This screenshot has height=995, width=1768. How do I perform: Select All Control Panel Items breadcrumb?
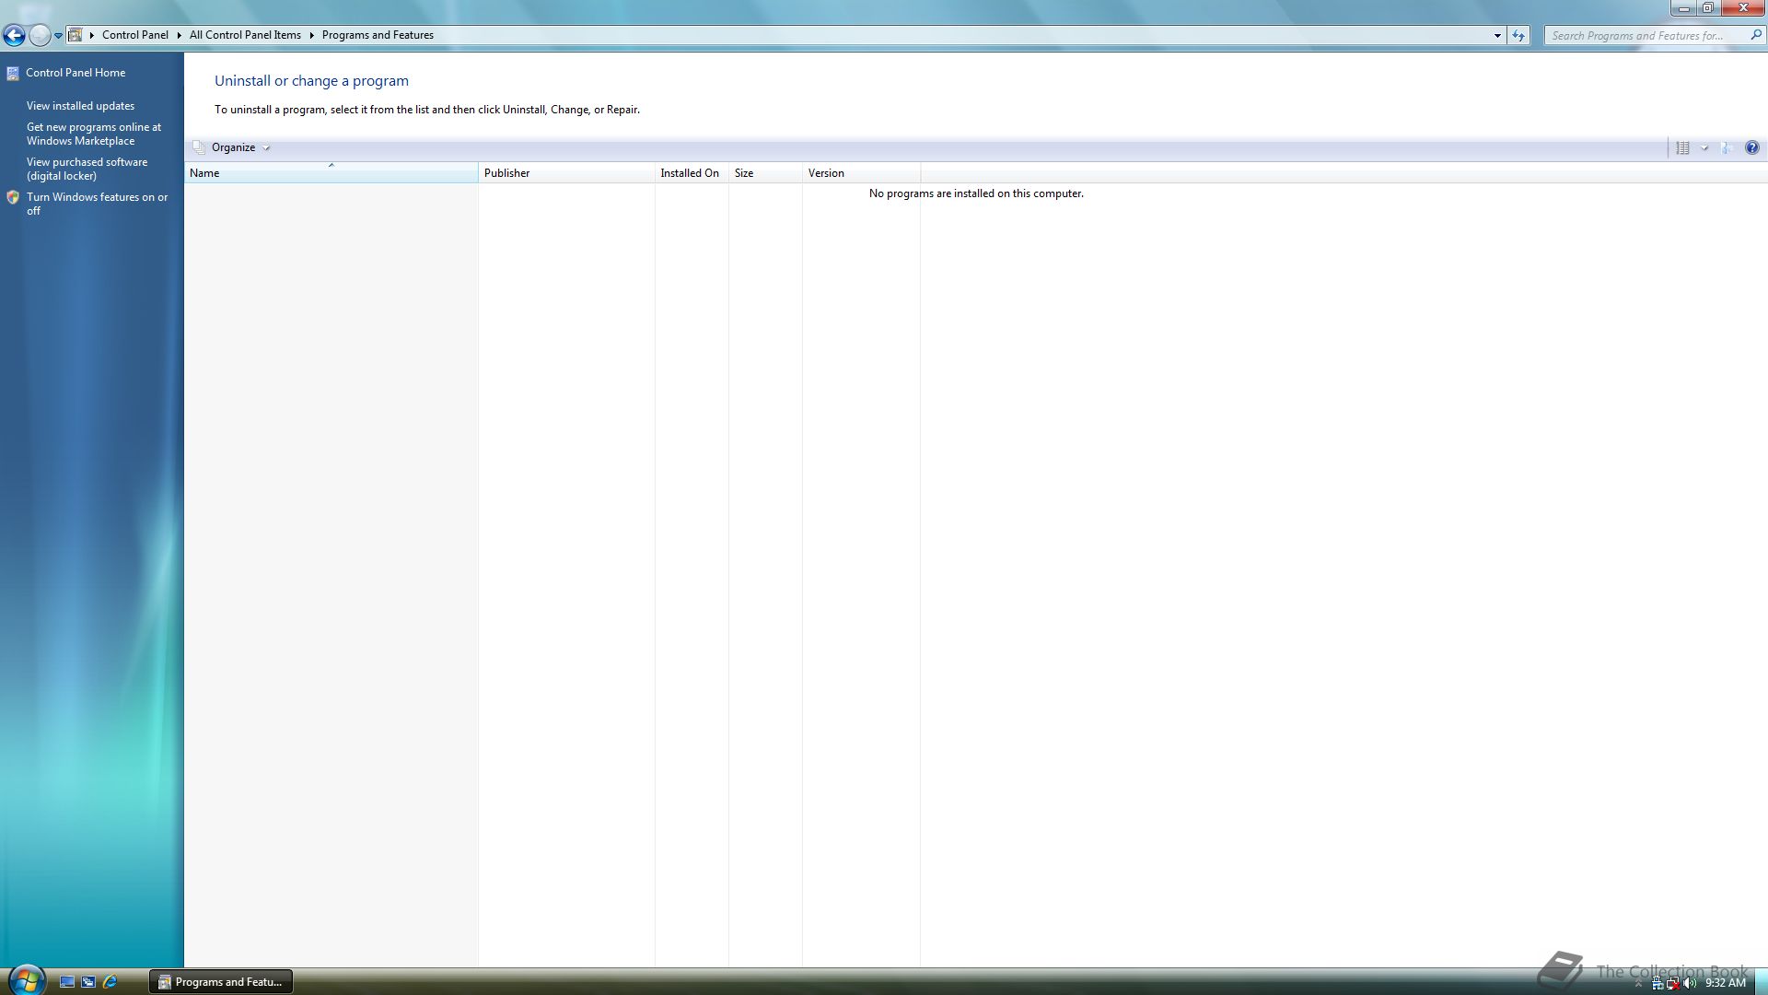coord(245,35)
